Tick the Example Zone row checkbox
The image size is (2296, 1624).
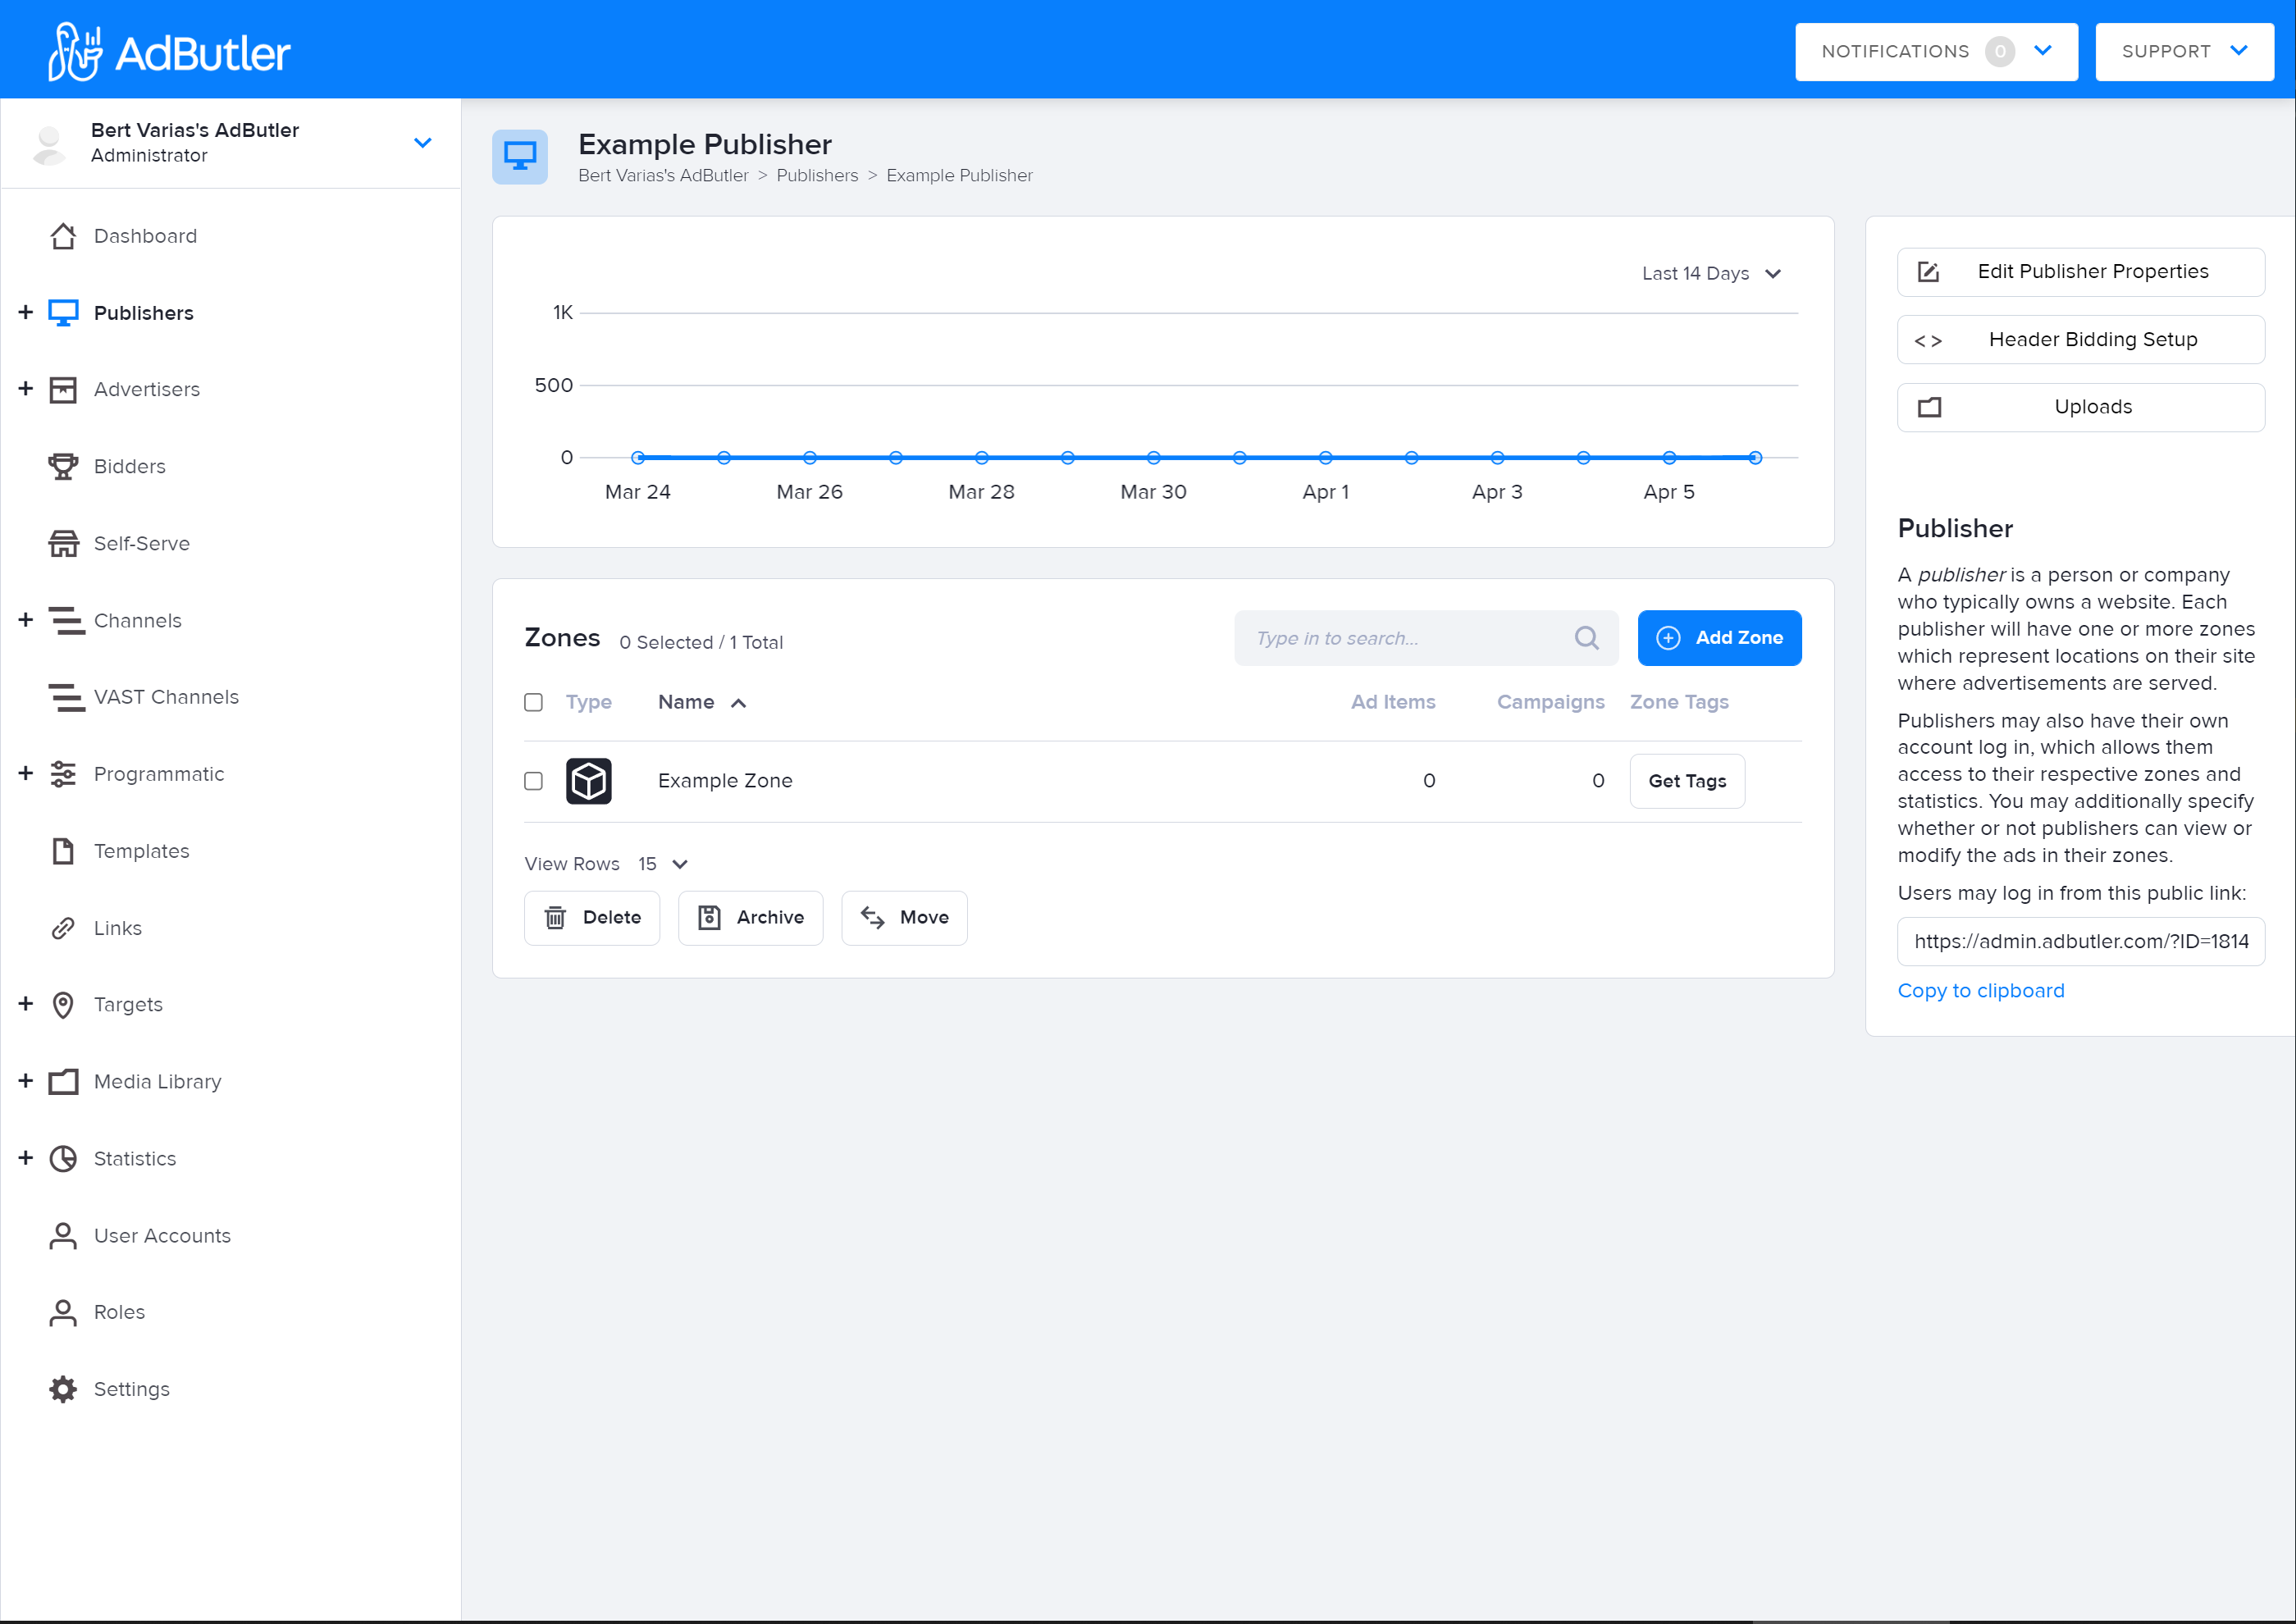pyautogui.click(x=533, y=781)
